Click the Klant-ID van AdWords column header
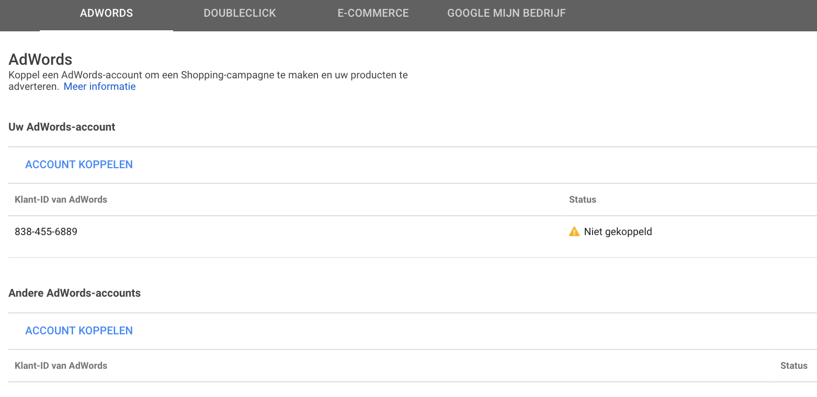Image resolution: width=817 pixels, height=397 pixels. click(61, 199)
